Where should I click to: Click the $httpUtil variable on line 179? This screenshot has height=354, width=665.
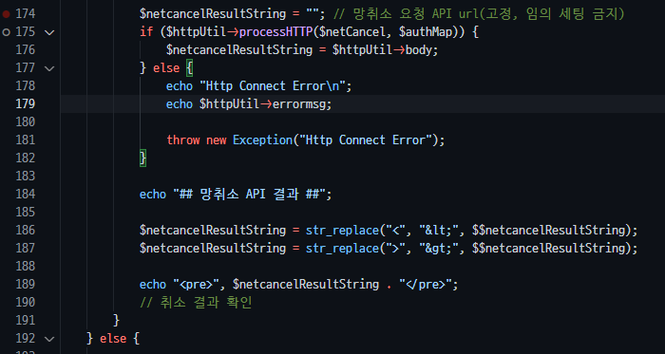[x=230, y=104]
